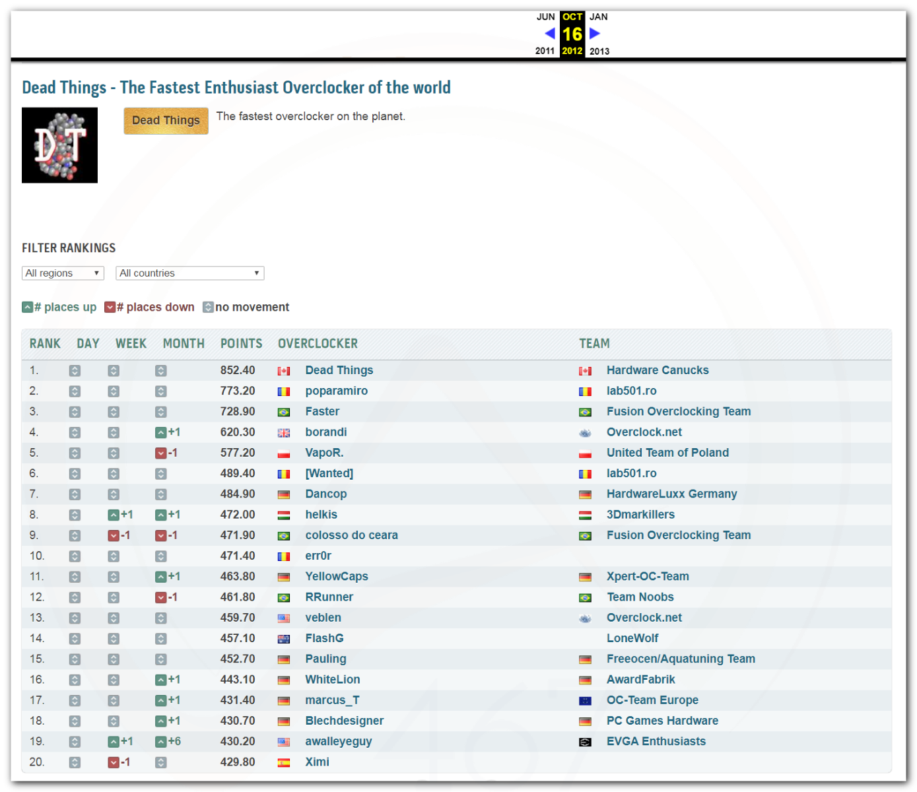
Task: Click Canada flag beside Dead Things overclocker name
Action: [284, 371]
